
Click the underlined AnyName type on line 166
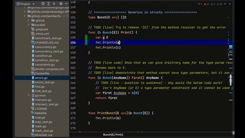pos(120,93)
